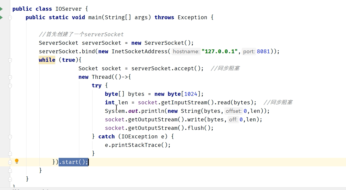Image resolution: width=346 pixels, height=190 pixels.
Task: Click fold end marker at while closing brace
Action: tap(10, 171)
